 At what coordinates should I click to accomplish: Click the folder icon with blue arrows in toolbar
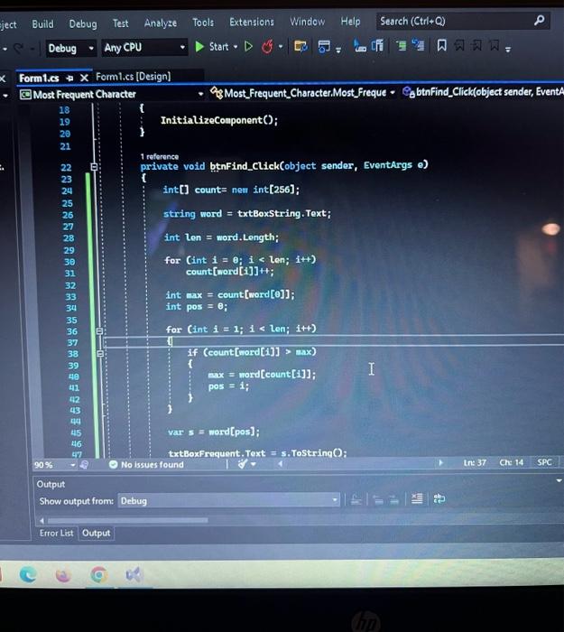pyautogui.click(x=300, y=46)
